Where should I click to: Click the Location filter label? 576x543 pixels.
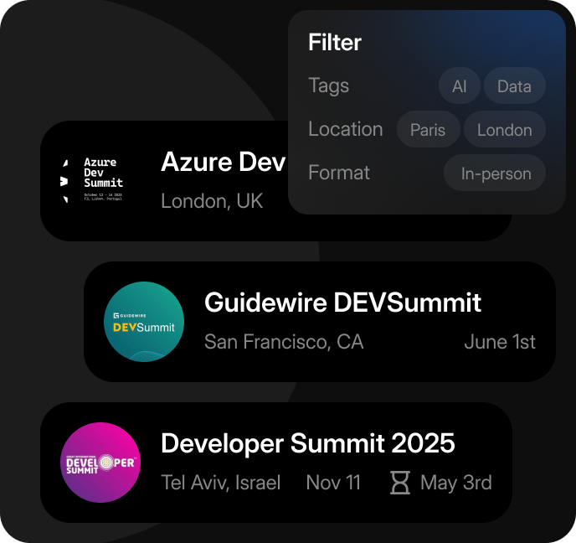click(x=346, y=129)
